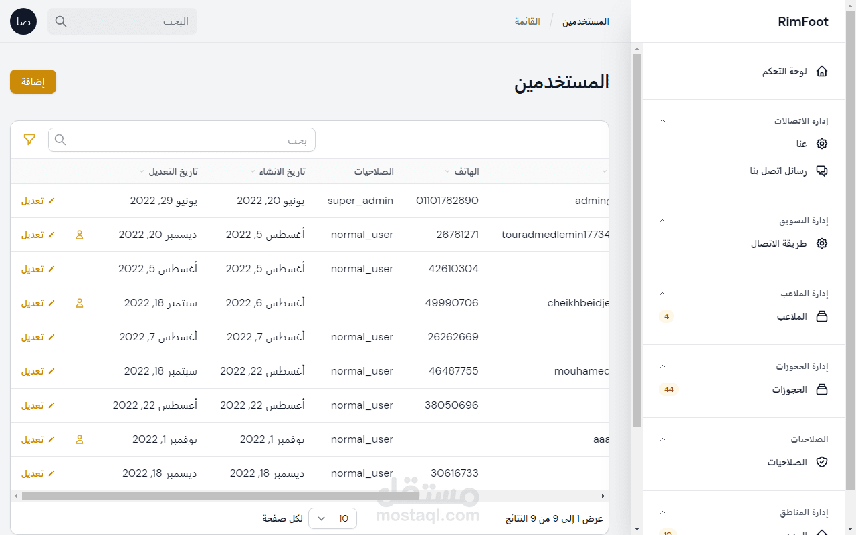
Task: Click the إضافة button
Action: coord(33,82)
